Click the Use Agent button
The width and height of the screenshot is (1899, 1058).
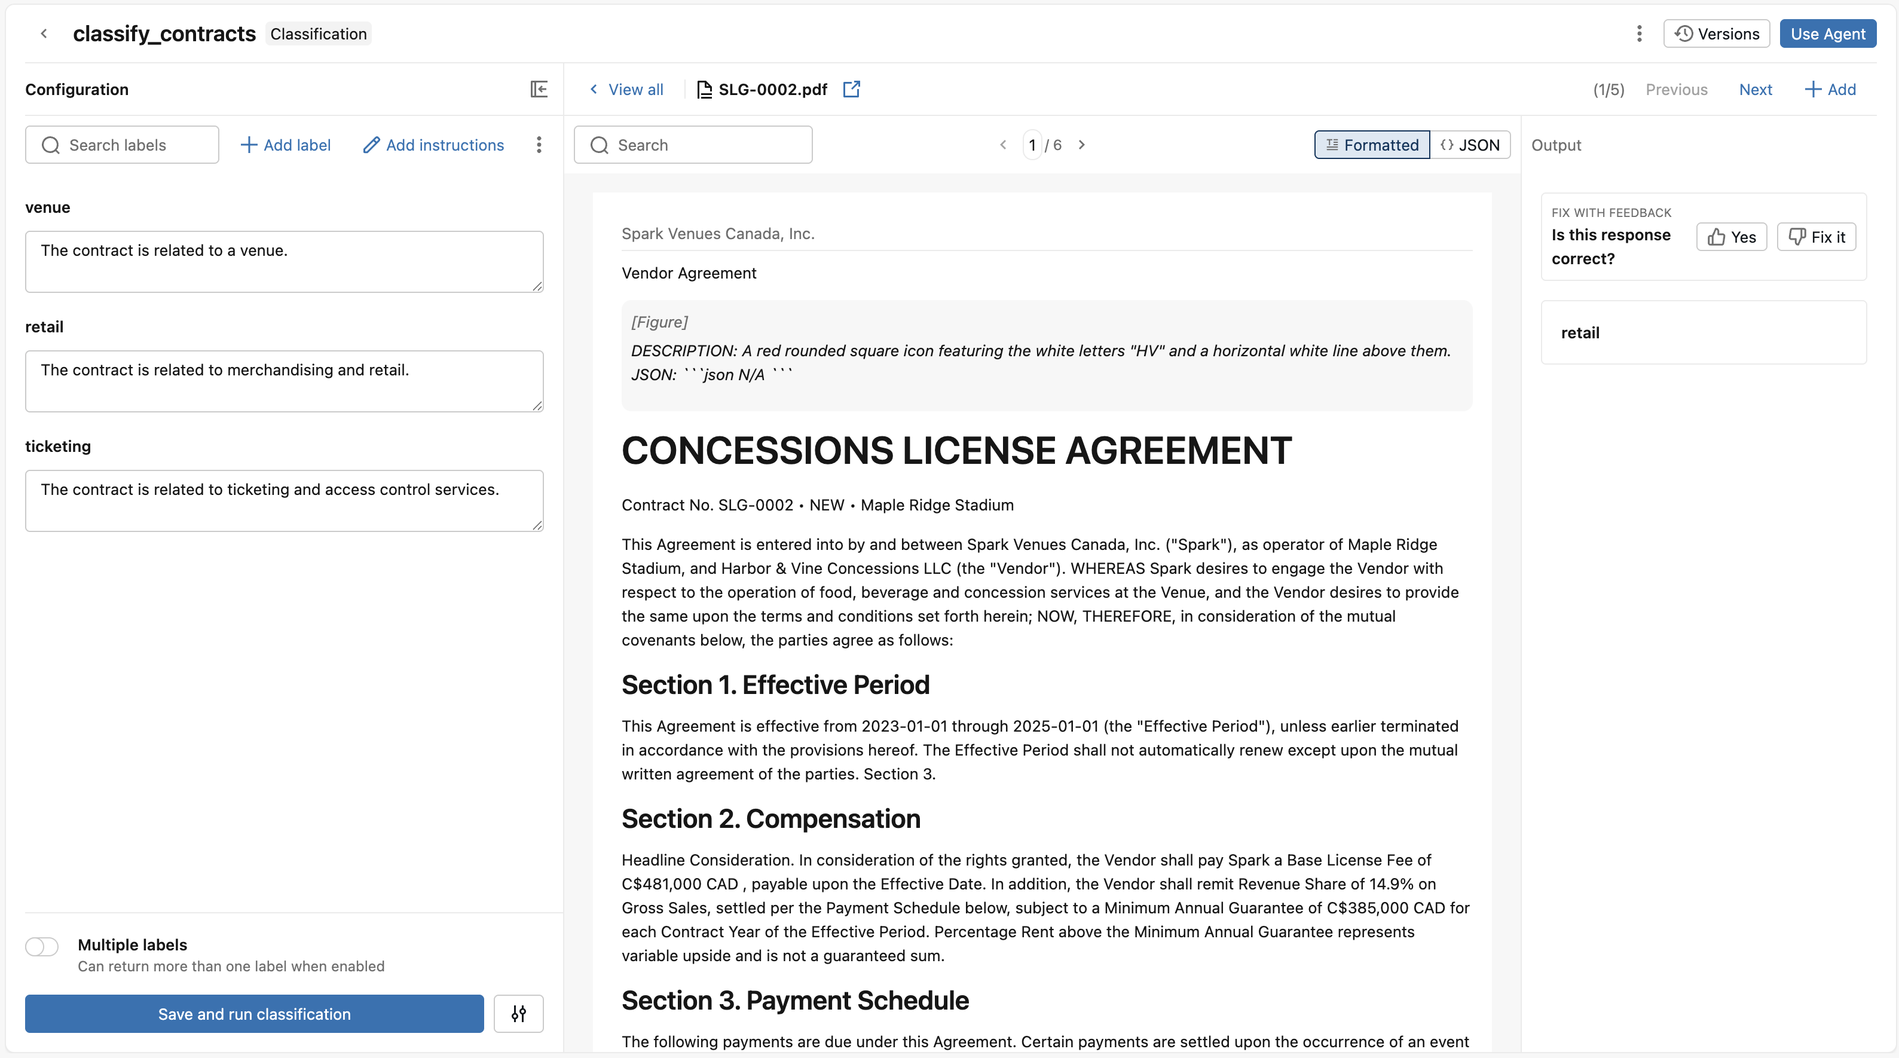[1827, 34]
